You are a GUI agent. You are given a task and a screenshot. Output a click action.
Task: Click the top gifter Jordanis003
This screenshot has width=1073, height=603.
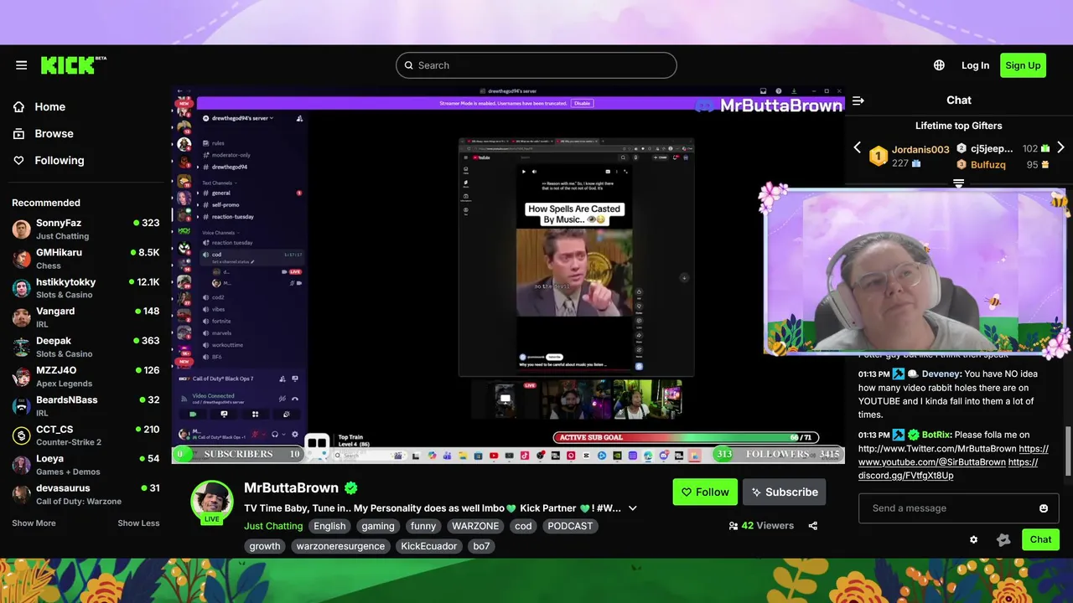[x=920, y=150]
